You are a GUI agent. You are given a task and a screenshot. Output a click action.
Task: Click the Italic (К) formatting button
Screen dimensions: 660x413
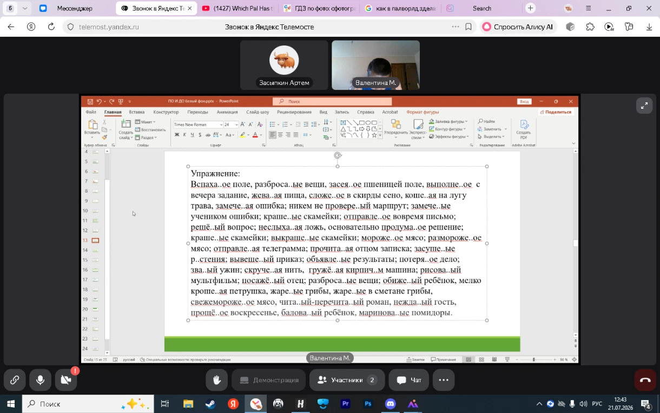[x=184, y=135]
